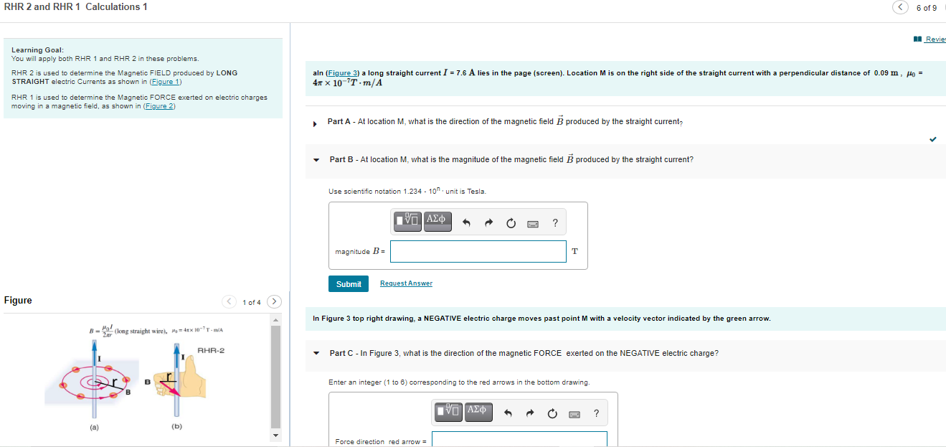Click the question mark help icon in Part C toolbar
The height and width of the screenshot is (447, 946).
tap(595, 413)
